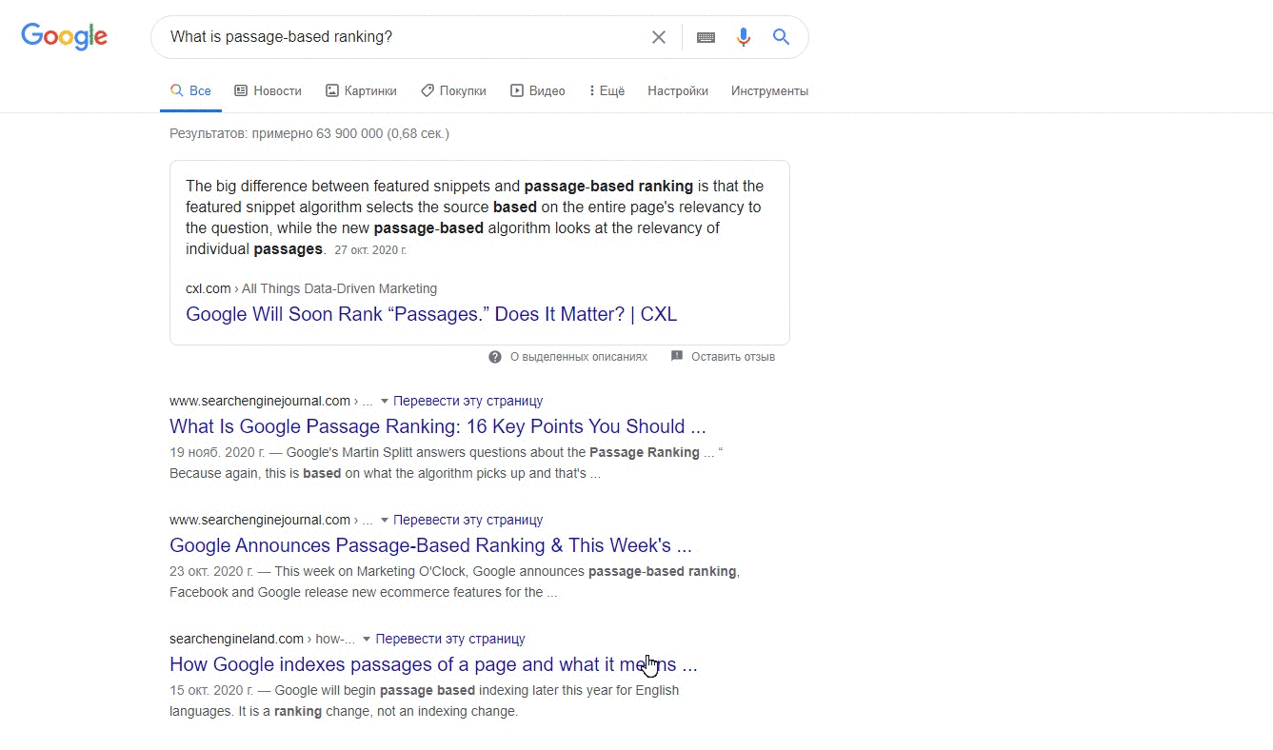The width and height of the screenshot is (1273, 750).
Task: Click the blue search magnifier icon
Action: 781,37
